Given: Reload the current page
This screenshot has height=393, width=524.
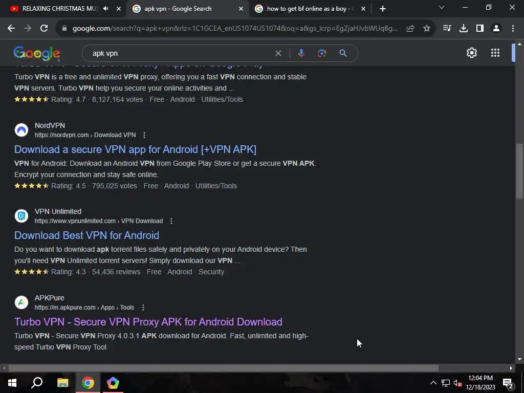Looking at the screenshot, I should (x=44, y=29).
